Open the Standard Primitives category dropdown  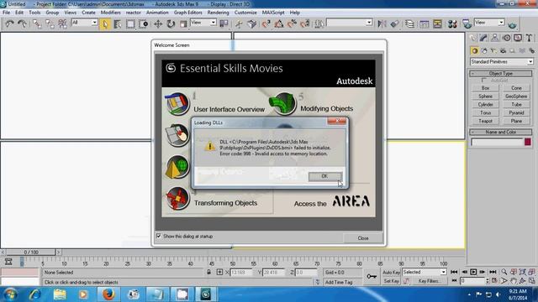tap(501, 61)
